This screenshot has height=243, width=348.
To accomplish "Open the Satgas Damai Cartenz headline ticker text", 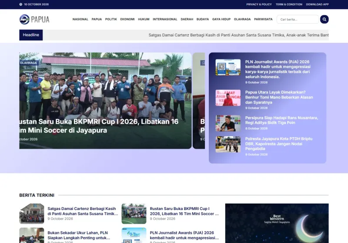I will tap(238, 35).
